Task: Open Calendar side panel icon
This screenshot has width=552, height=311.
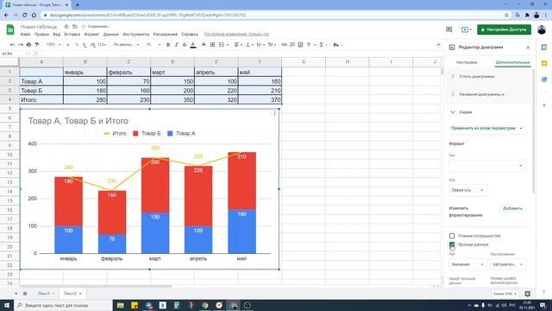Action: click(544, 48)
